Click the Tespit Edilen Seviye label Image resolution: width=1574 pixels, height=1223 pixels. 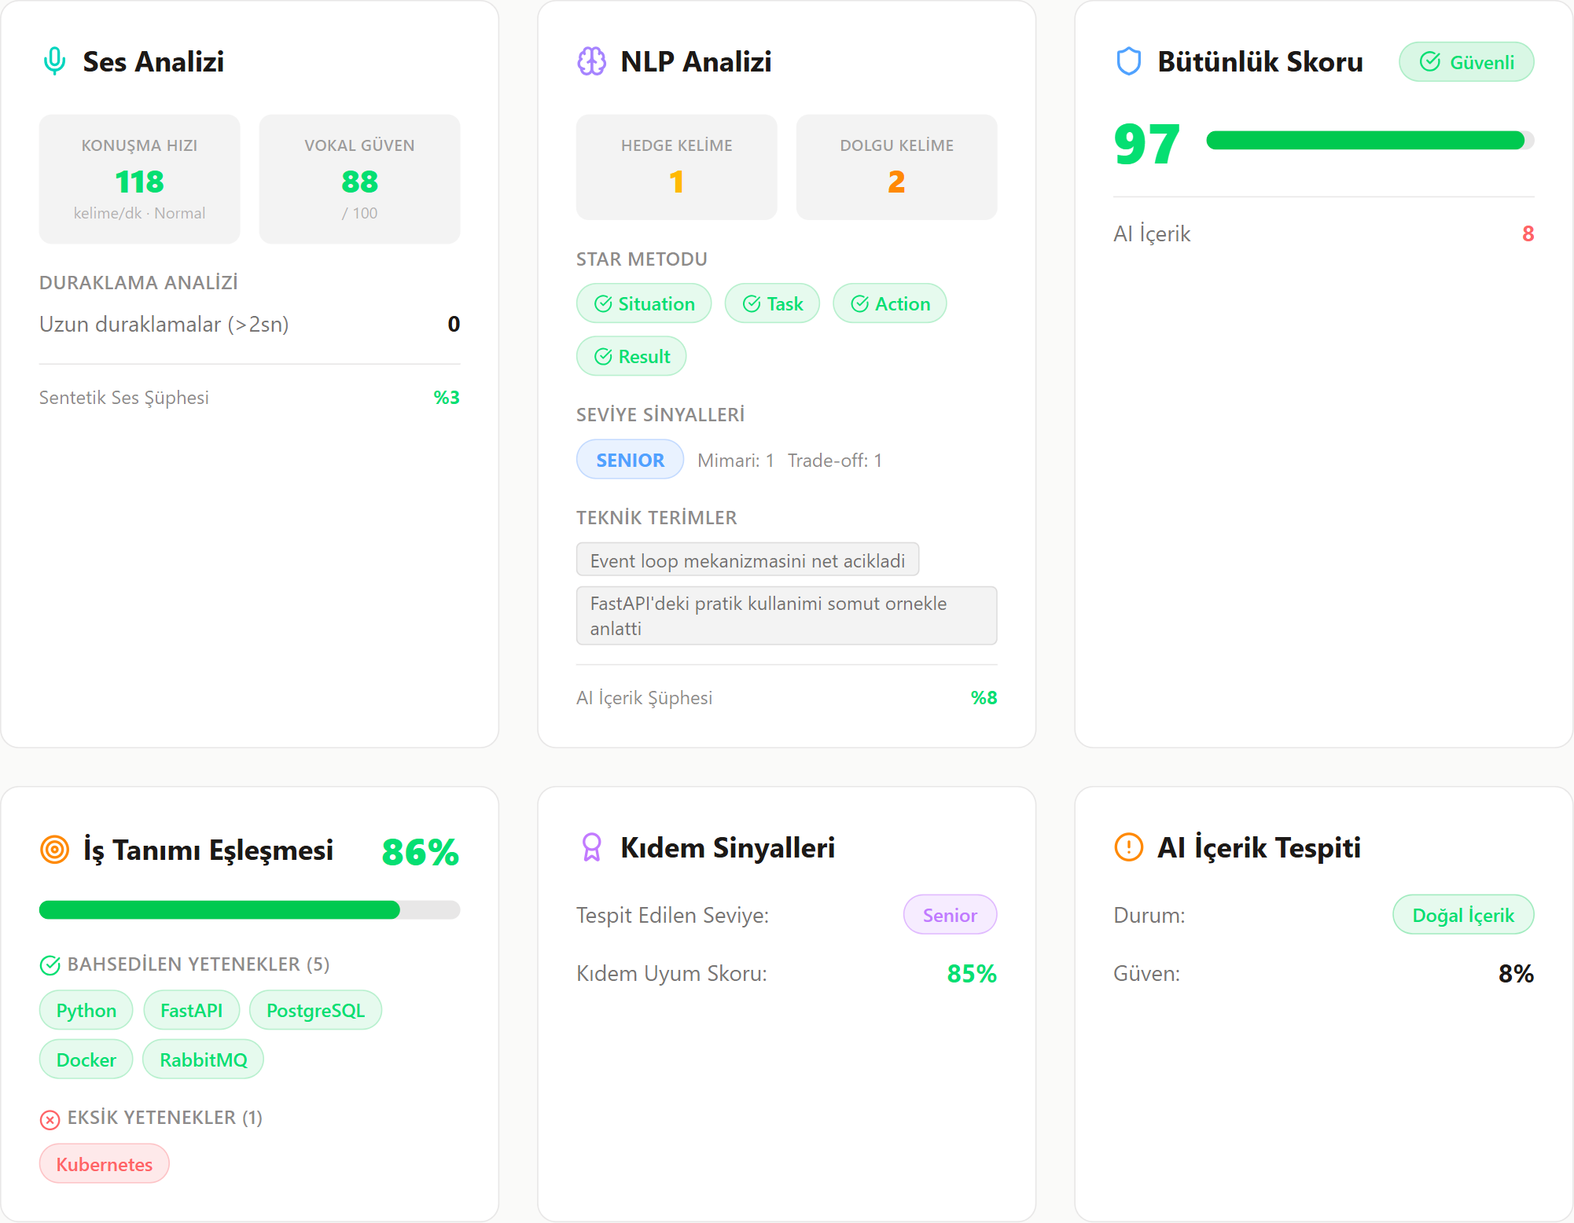[x=672, y=915]
